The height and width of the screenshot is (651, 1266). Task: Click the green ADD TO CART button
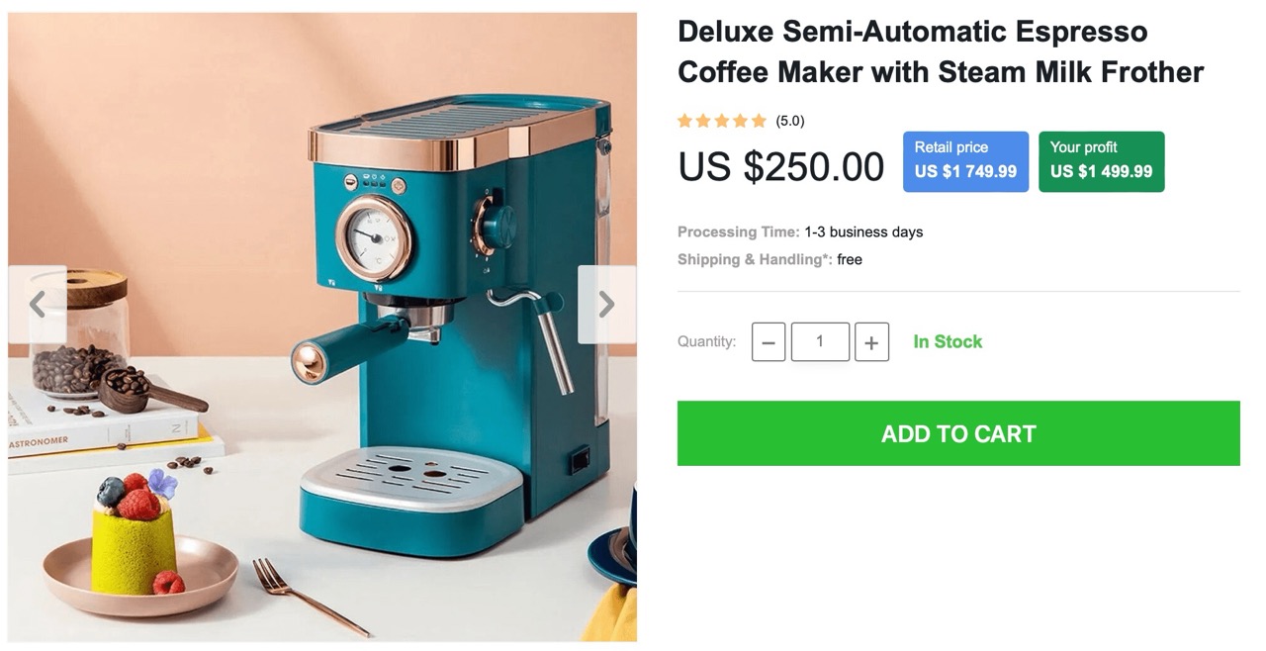[x=958, y=433]
